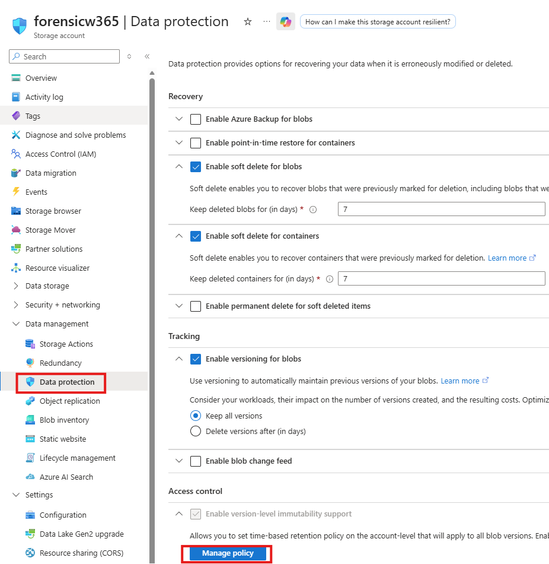Viewport: 549px width, 564px height.
Task: Click the Overview icon in the sidebar
Action: coord(16,78)
